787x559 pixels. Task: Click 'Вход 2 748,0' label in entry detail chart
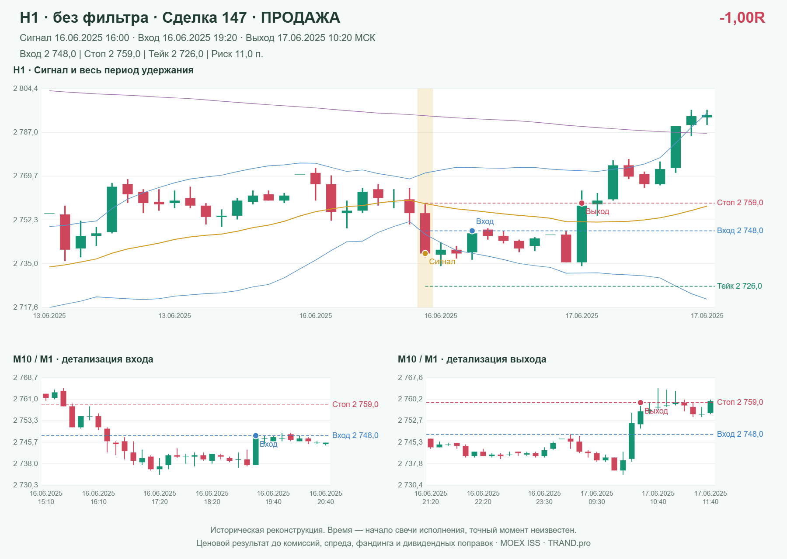(355, 435)
